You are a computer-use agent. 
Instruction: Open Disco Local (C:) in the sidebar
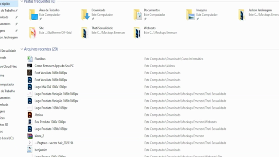(x=7, y=138)
